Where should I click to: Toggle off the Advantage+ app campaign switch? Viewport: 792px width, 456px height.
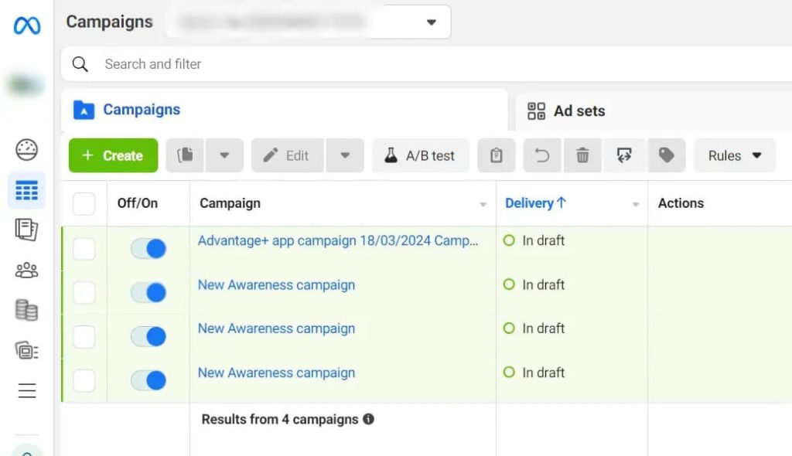[148, 248]
